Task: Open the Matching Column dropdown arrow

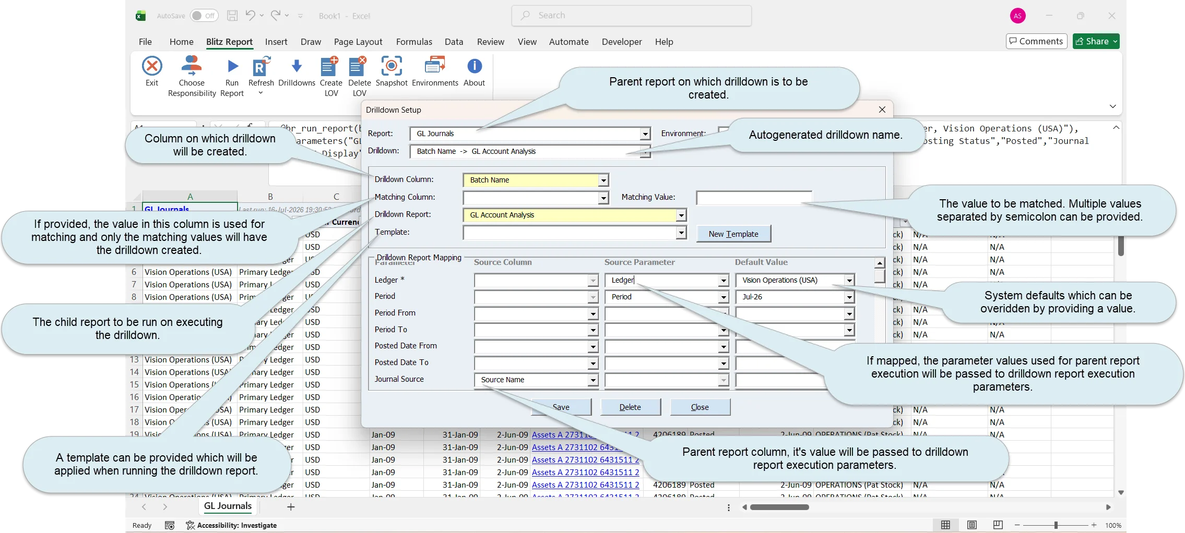Action: coord(603,198)
